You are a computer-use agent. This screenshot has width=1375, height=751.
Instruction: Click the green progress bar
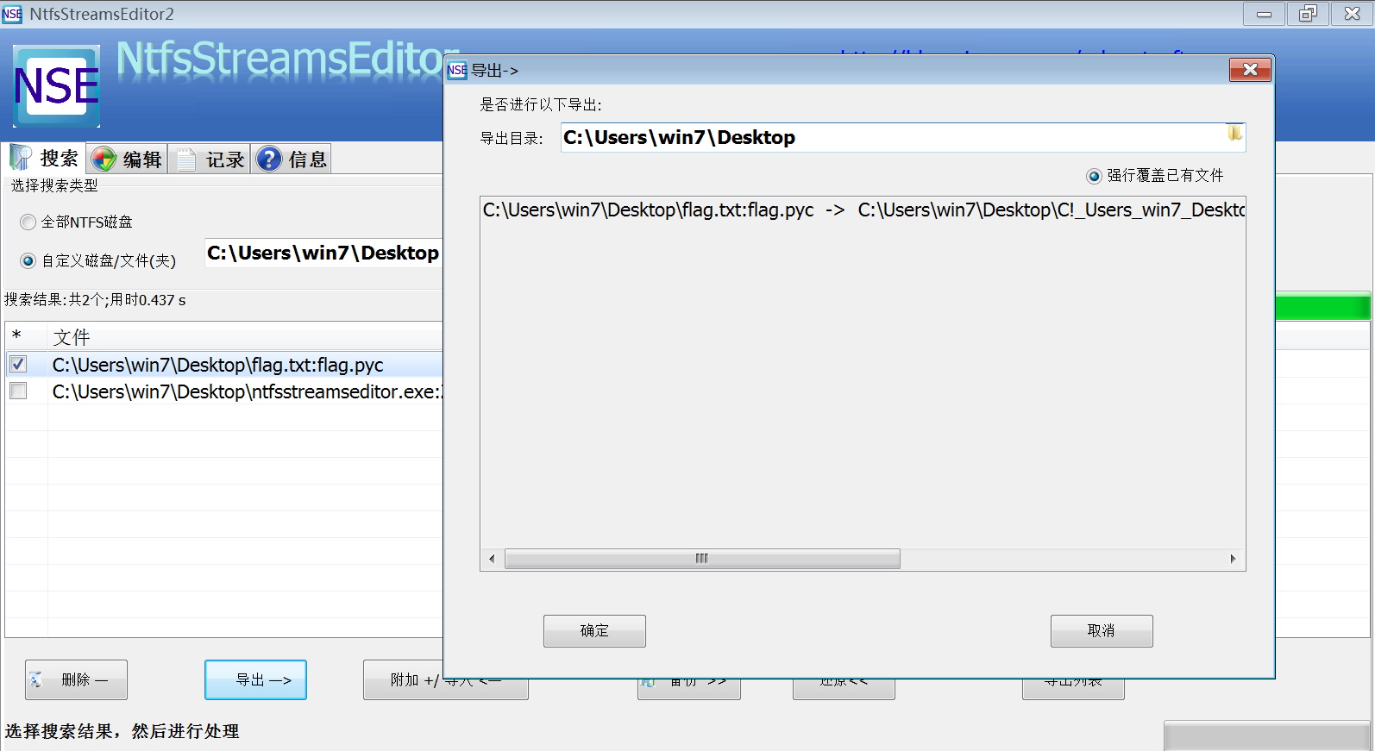1322,307
